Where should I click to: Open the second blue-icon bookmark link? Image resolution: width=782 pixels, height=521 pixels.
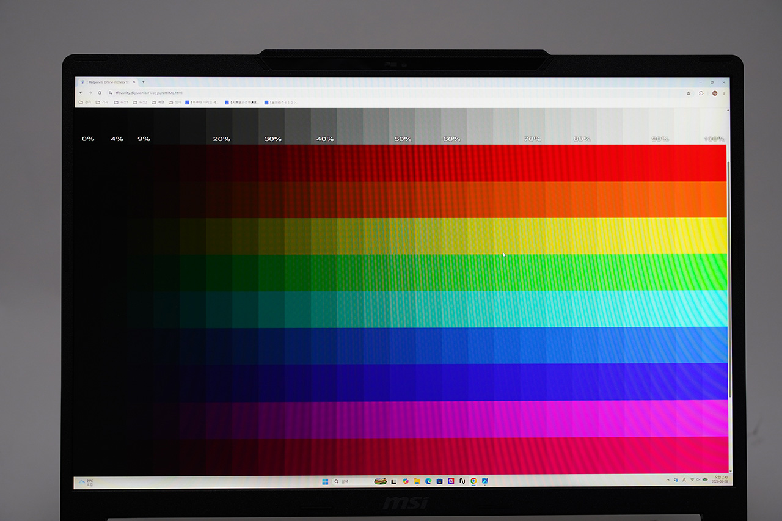(x=241, y=102)
